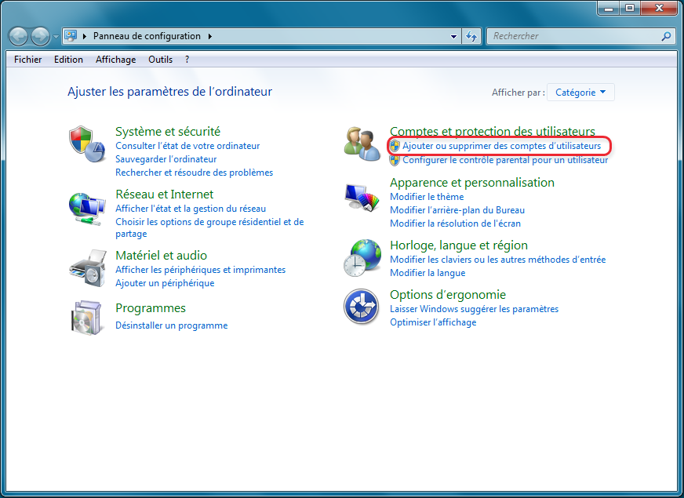Click Ajouter ou supprimer des comptes d'utilisateurs

tap(502, 146)
